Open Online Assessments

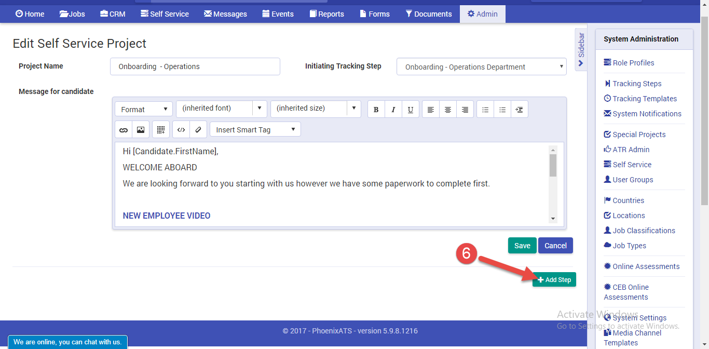[642, 266]
